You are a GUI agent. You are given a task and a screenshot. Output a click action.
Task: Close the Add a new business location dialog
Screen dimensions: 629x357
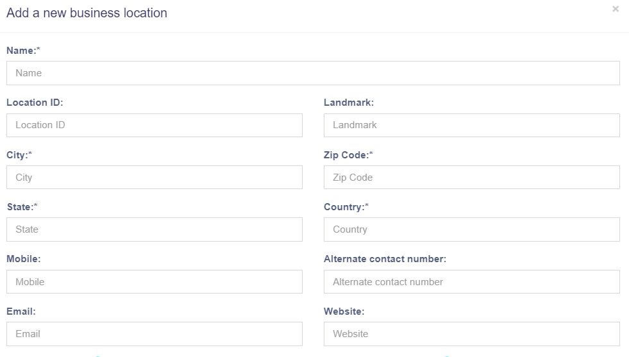616,9
